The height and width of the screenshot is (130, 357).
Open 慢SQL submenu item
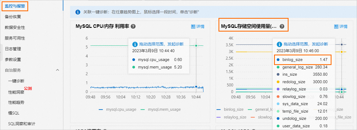coord(14,113)
